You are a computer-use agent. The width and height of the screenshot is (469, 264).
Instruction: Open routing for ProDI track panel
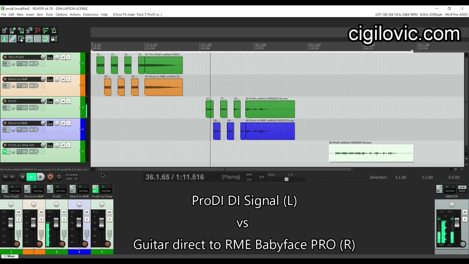pyautogui.click(x=50, y=101)
